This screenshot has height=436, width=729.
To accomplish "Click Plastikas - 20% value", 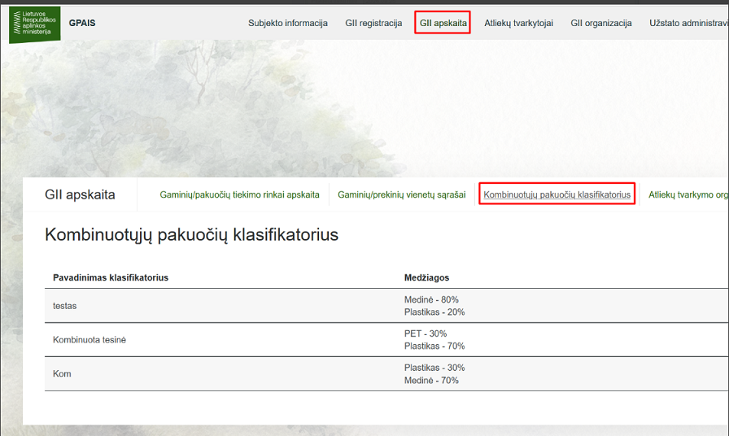I will tap(434, 312).
